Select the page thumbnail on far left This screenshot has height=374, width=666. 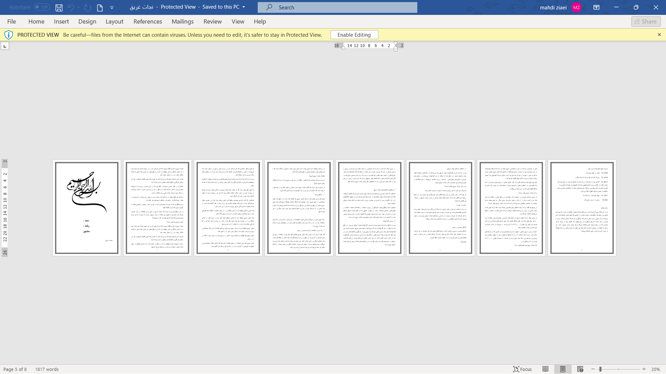[86, 207]
